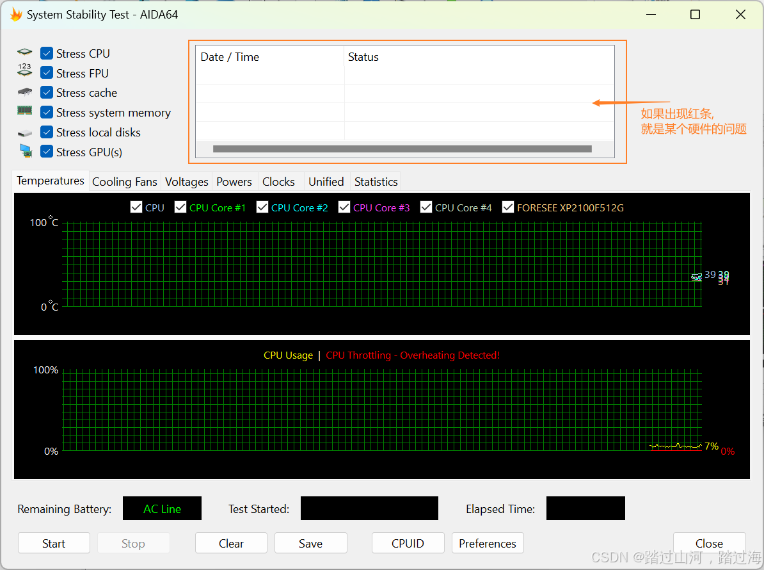Click the Status column header
The image size is (764, 570).
[479, 57]
